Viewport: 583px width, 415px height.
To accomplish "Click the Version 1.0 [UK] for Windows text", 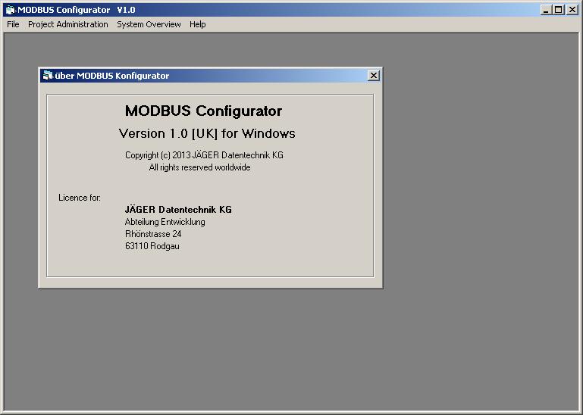I will pos(207,133).
